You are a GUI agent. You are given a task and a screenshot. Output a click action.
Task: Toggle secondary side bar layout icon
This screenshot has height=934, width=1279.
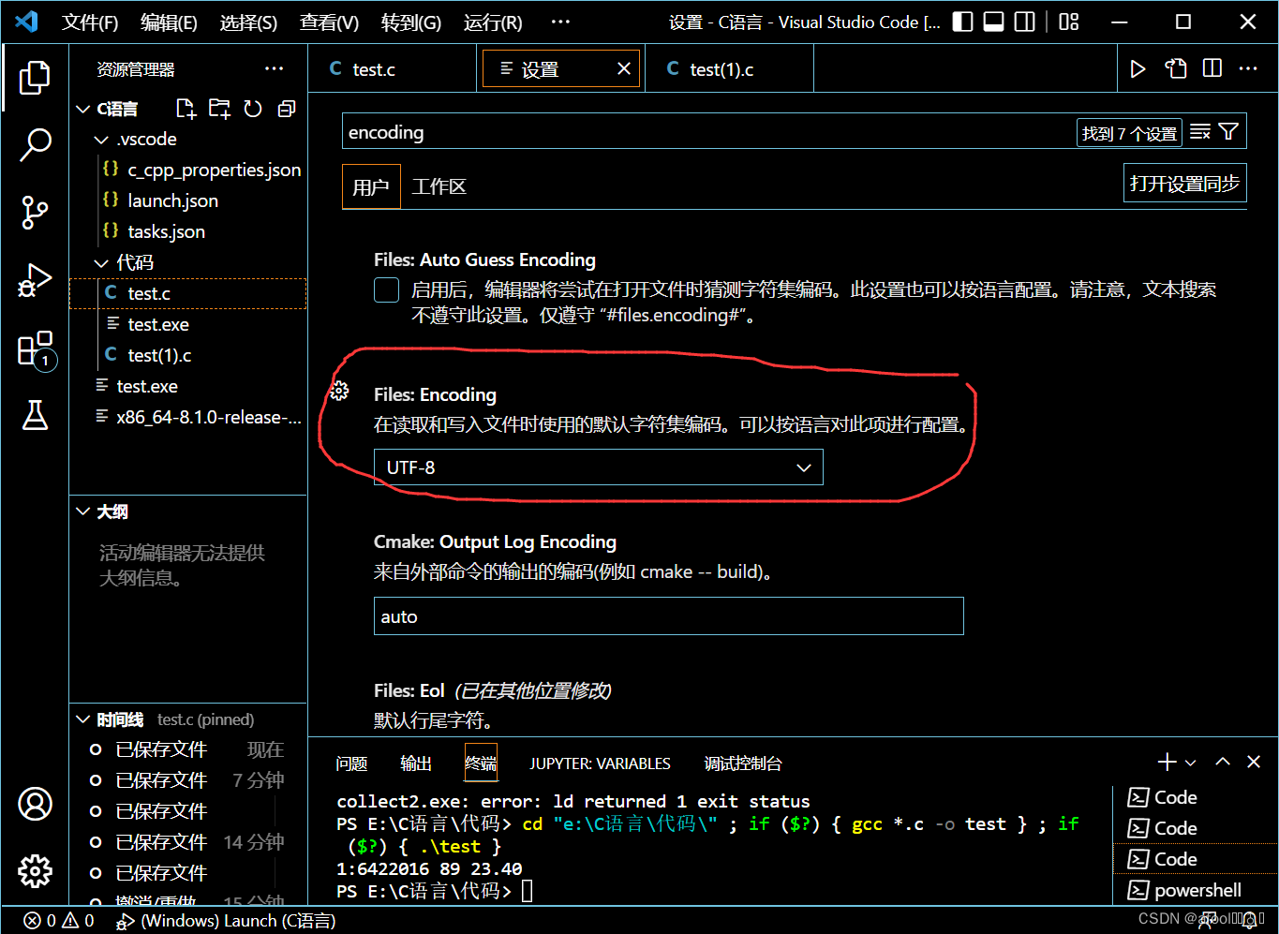(x=1025, y=22)
